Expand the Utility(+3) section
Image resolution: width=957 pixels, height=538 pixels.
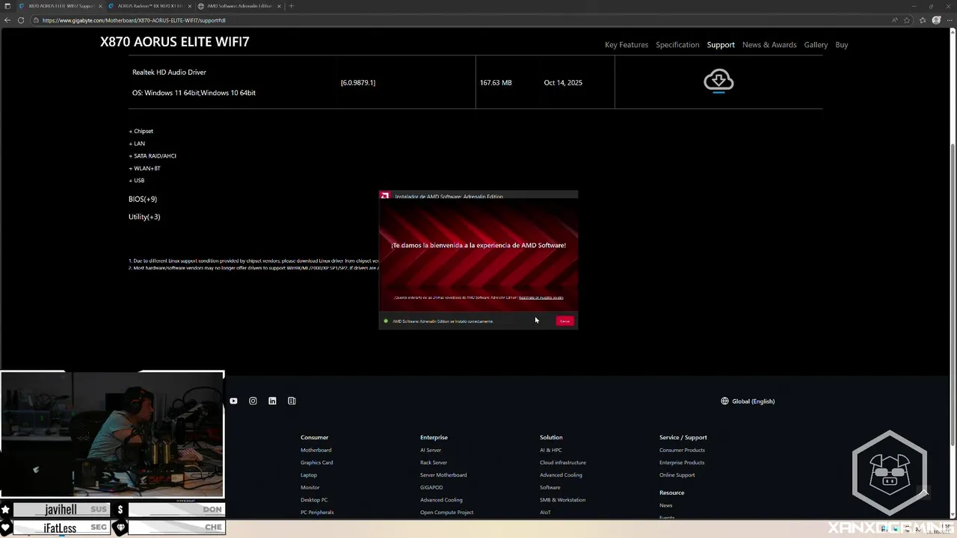click(x=144, y=217)
